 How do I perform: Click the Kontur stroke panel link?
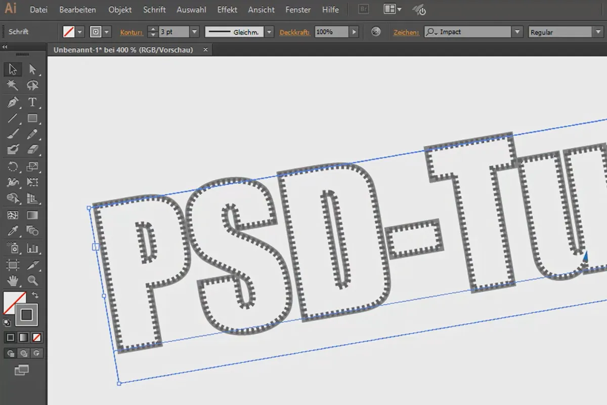132,32
